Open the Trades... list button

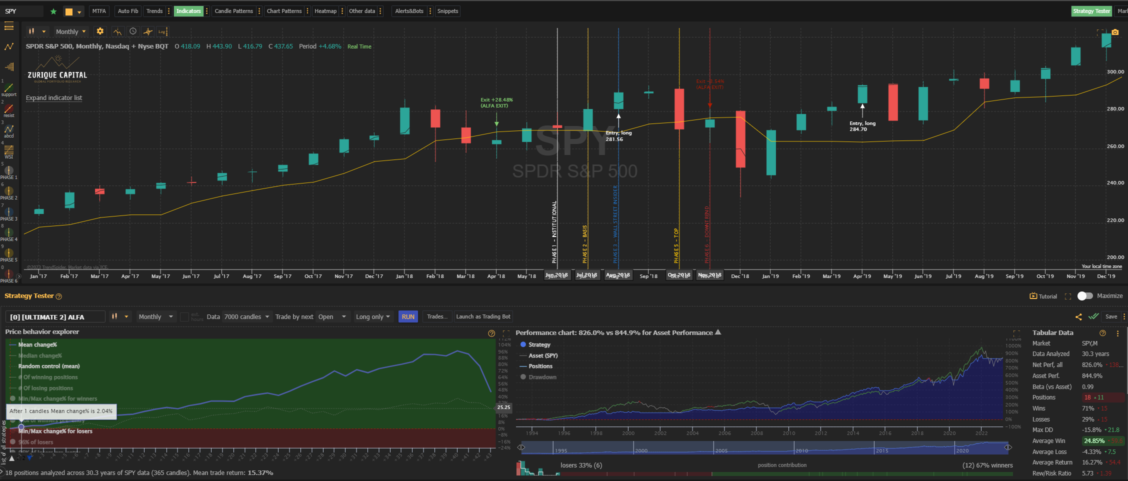click(437, 316)
